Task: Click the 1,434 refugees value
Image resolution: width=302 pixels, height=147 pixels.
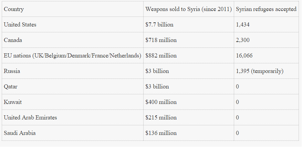Action: (x=243, y=25)
